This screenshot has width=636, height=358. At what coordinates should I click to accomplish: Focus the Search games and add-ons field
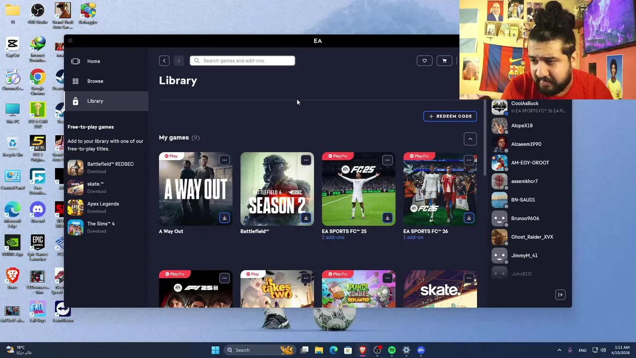pos(242,61)
